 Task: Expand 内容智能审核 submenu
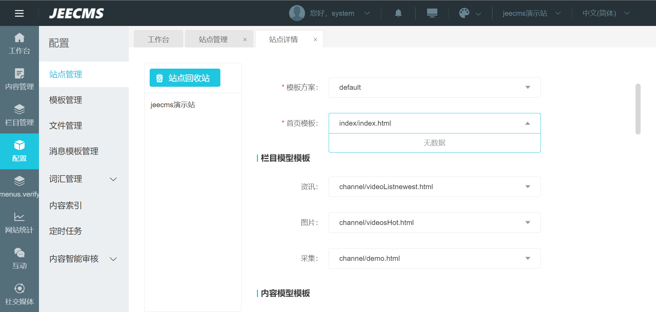click(x=113, y=259)
